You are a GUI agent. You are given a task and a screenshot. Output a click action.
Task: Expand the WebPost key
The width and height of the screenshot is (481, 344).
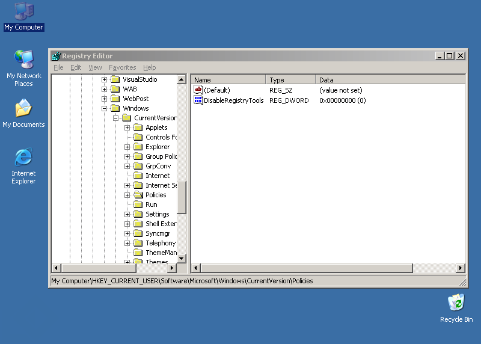tap(104, 99)
